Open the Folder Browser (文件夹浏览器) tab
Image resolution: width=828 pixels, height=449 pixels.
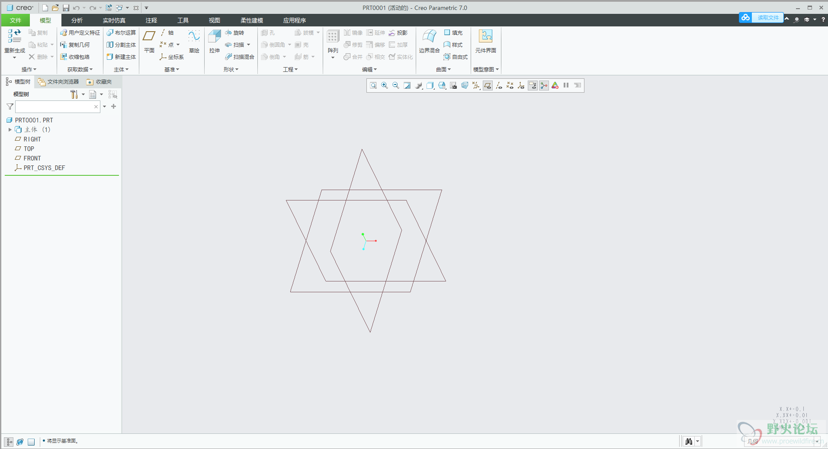(x=58, y=82)
